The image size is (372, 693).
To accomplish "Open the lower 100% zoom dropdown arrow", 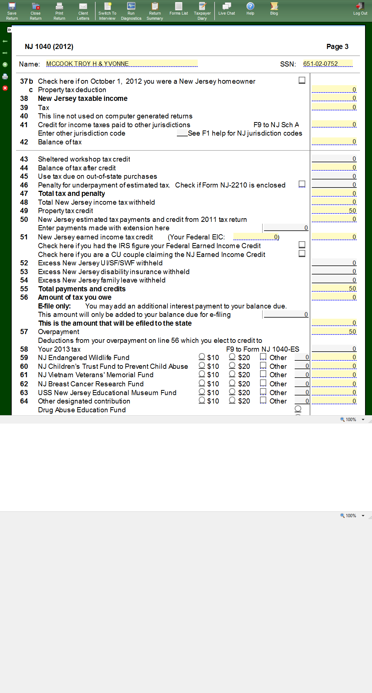I will 363,516.
